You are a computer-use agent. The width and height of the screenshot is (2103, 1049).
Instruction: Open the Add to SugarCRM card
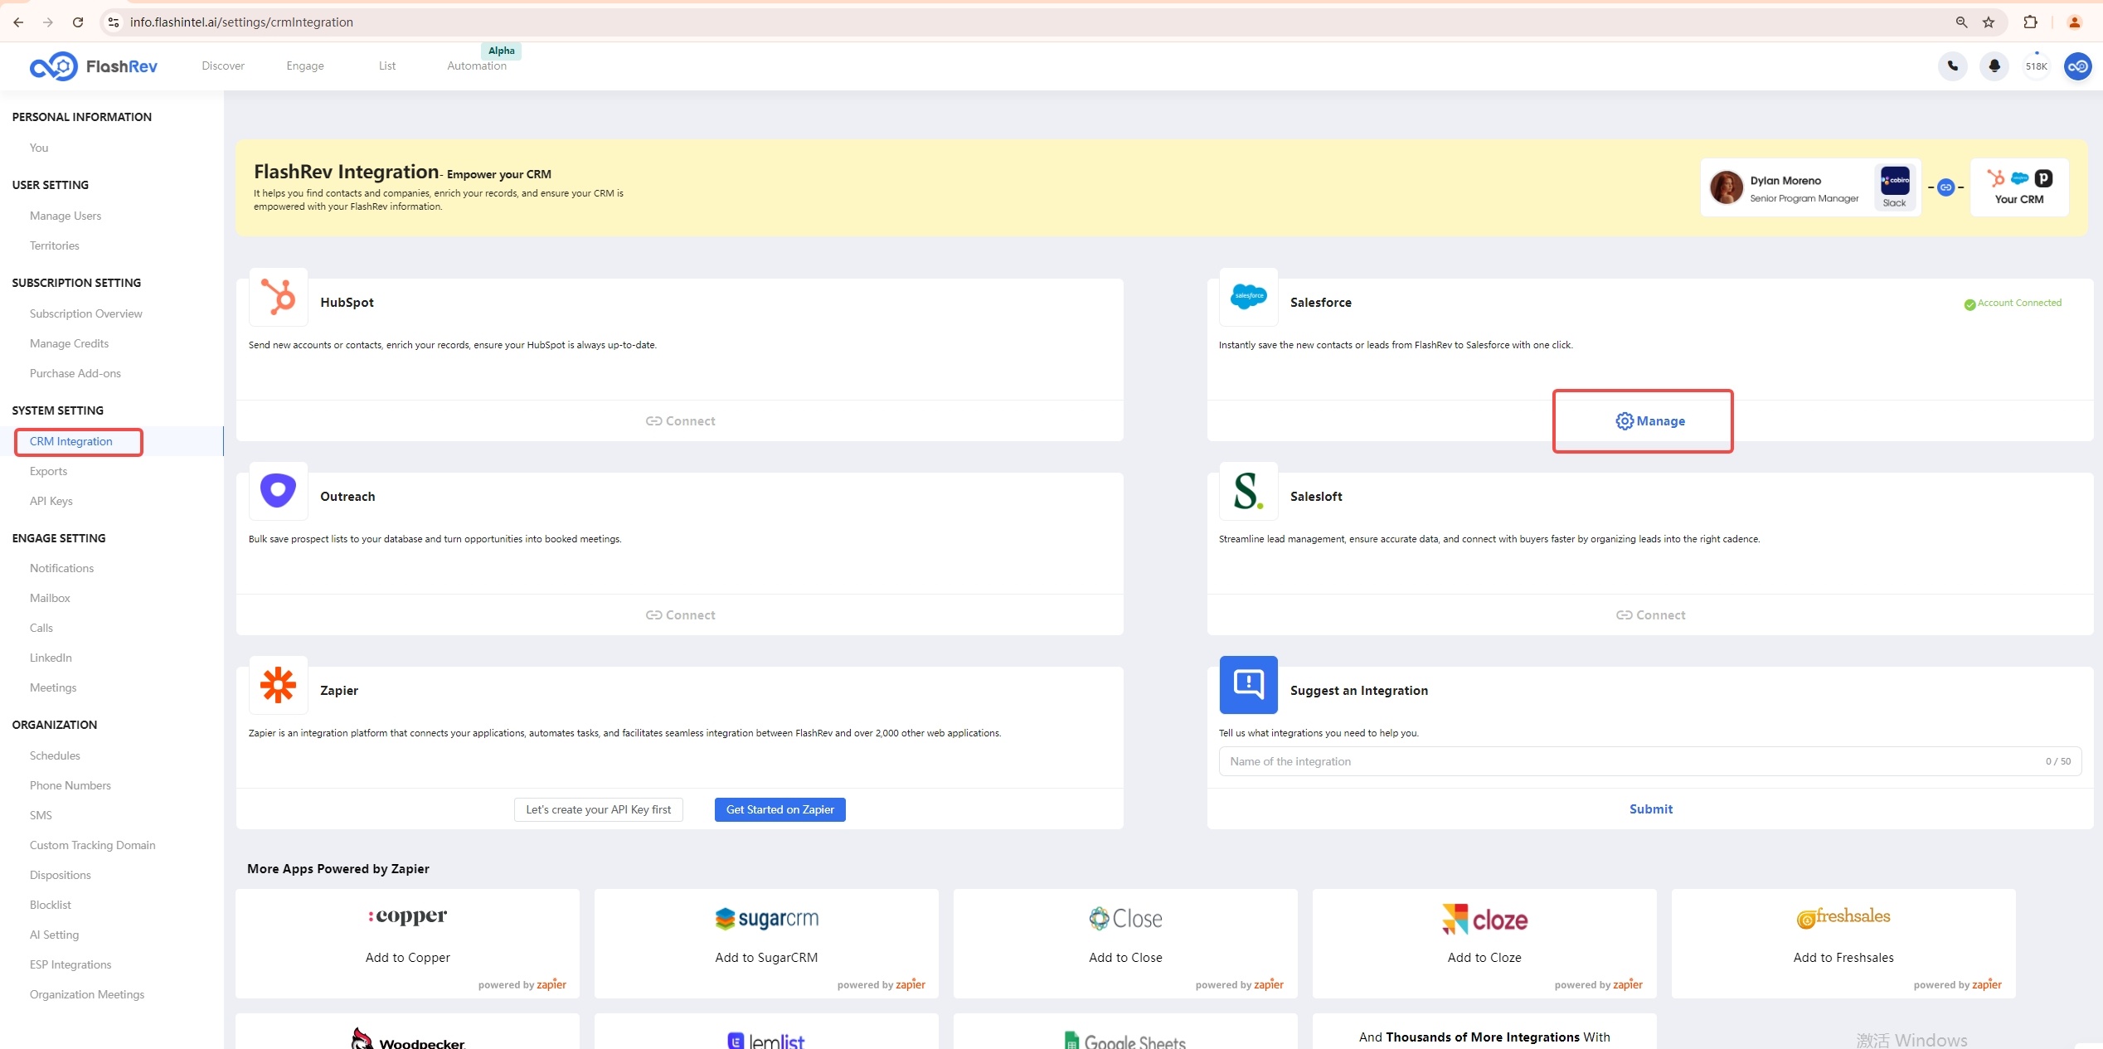pyautogui.click(x=767, y=944)
